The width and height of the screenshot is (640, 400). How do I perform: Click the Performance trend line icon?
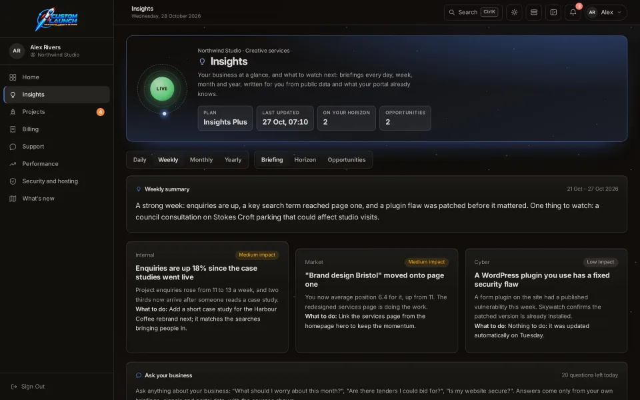13,164
